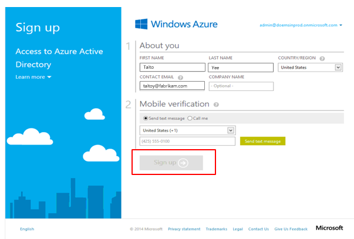
Task: Click the Microsoft logo in footer
Action: (x=329, y=228)
